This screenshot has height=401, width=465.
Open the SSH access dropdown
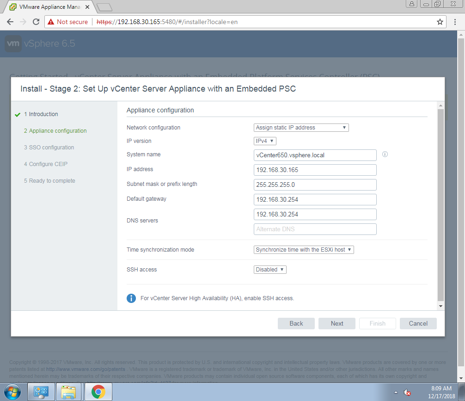[270, 270]
